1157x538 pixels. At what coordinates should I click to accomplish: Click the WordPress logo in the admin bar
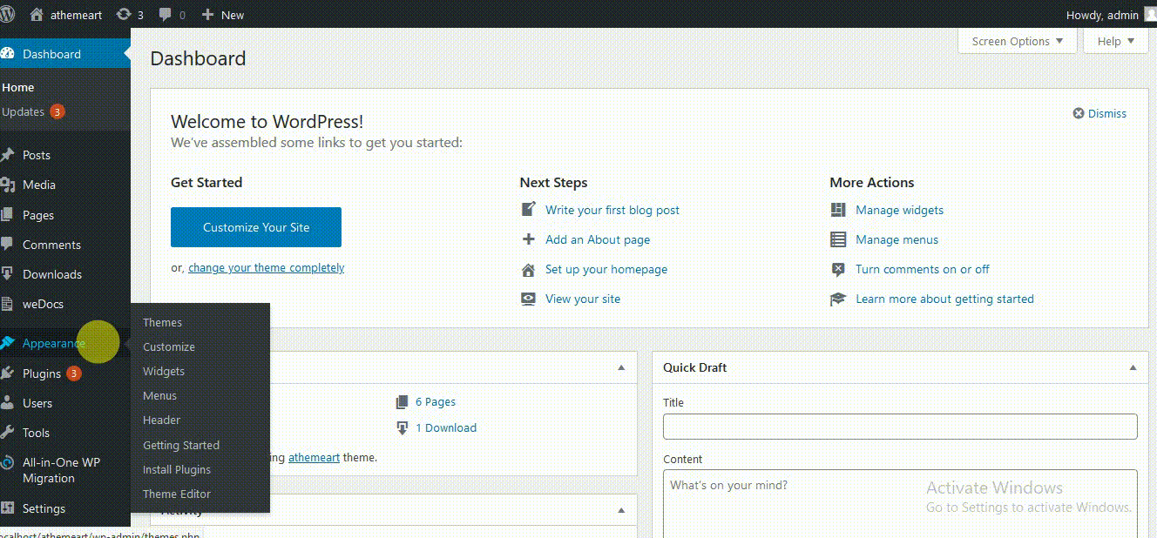click(7, 15)
